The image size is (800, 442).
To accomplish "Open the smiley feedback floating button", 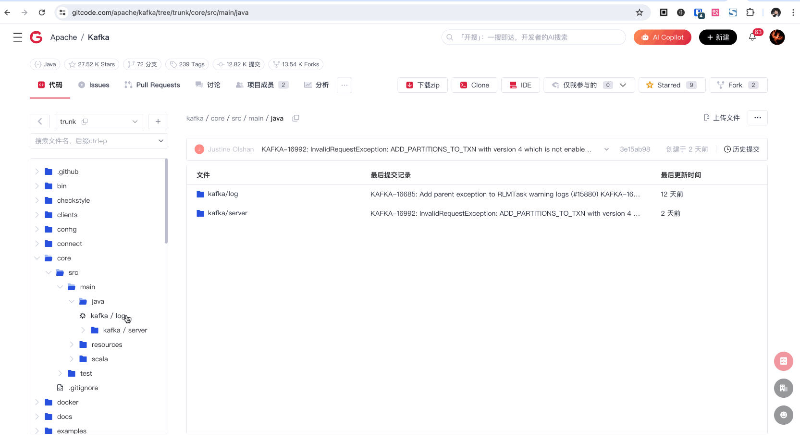I will 783,415.
